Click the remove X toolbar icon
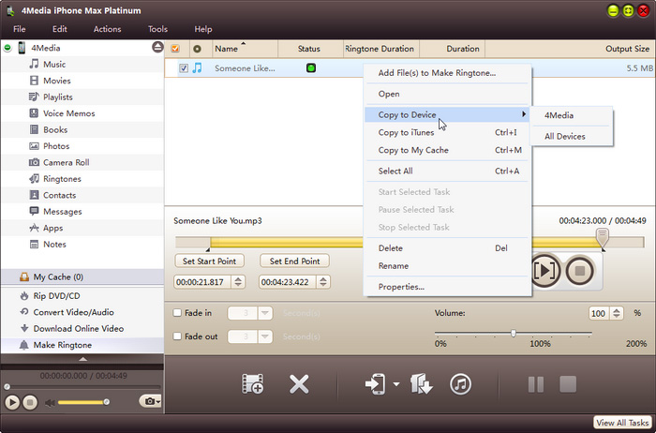 click(x=299, y=383)
